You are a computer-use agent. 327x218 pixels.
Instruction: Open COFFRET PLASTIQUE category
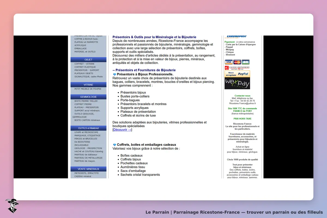[x=85, y=67]
